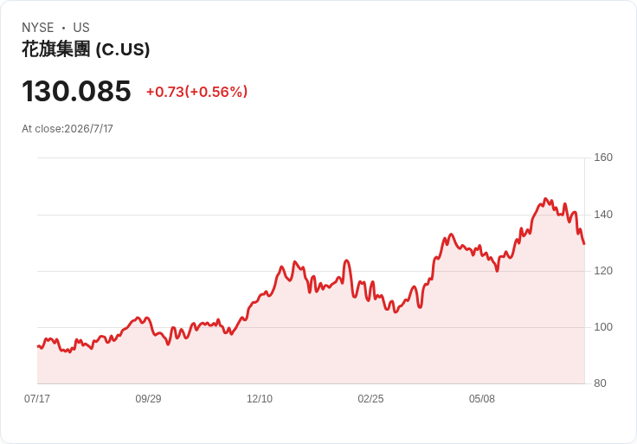The height and width of the screenshot is (444, 637).
Task: Click the 09/29 date axis label
Action: (148, 398)
